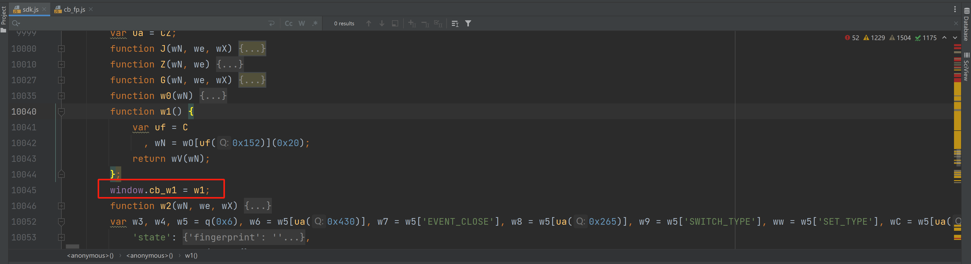Open find results in tool window icon

[455, 24]
